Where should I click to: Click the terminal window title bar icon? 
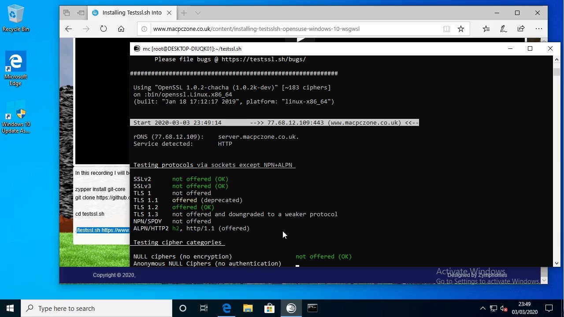[x=137, y=49]
